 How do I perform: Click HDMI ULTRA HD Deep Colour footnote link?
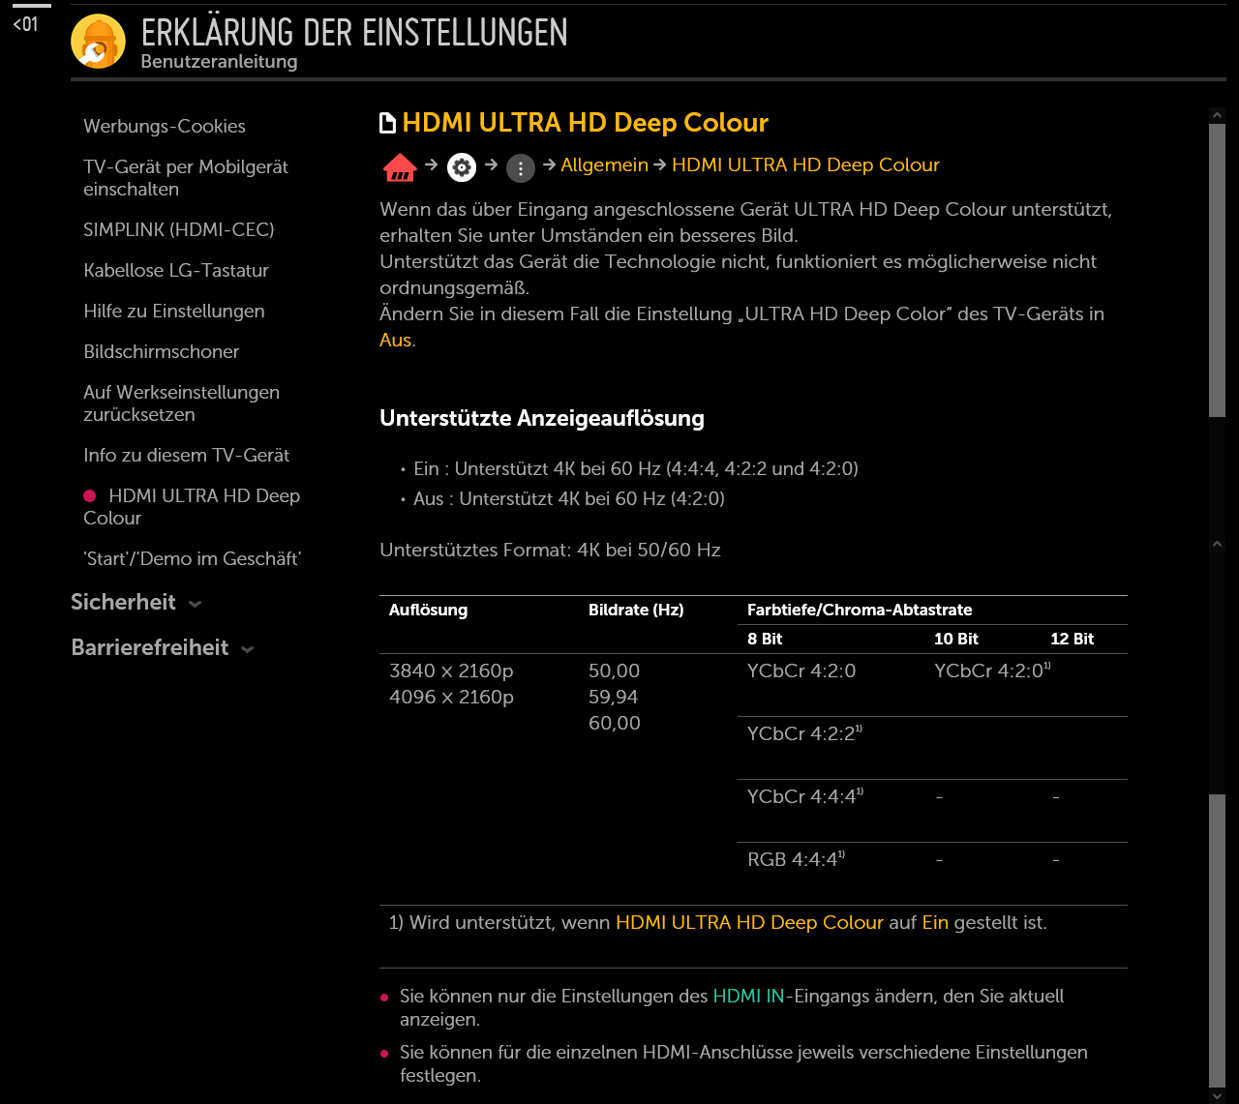click(x=749, y=922)
